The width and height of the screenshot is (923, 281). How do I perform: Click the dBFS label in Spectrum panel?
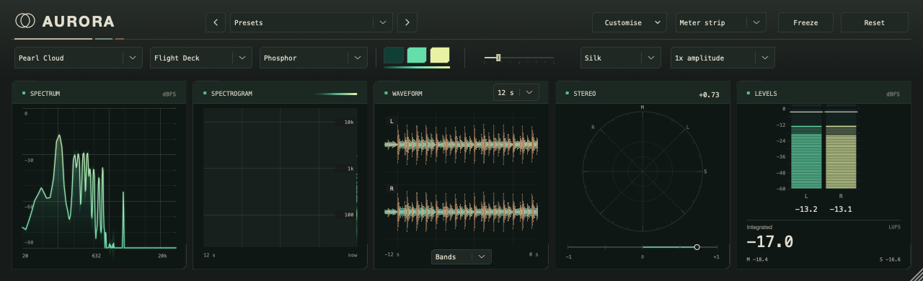click(x=169, y=94)
